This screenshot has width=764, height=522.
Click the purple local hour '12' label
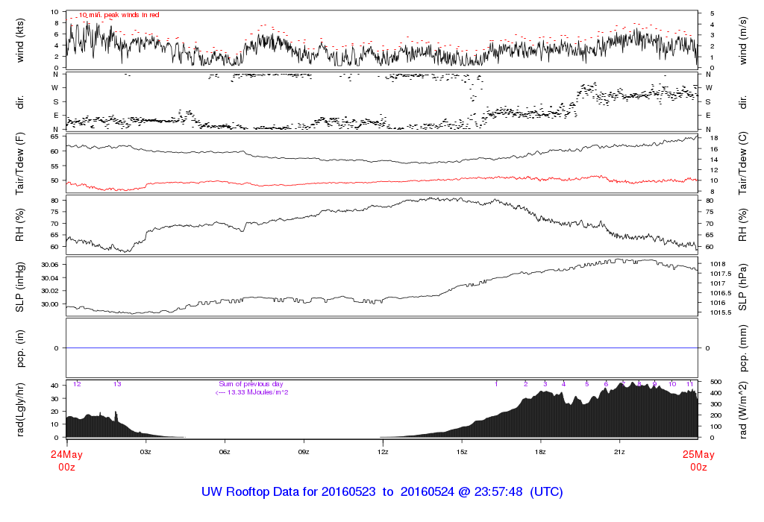[77, 384]
